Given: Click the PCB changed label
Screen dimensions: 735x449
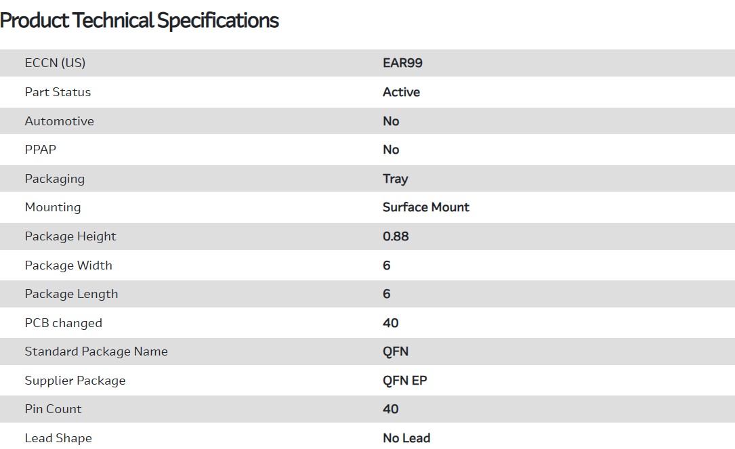Looking at the screenshot, I should (x=63, y=323).
